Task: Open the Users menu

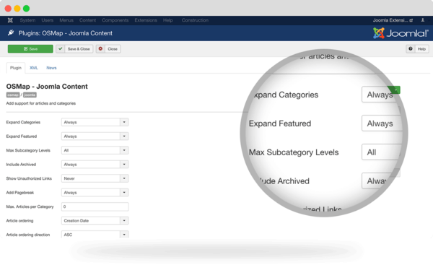Action: click(x=48, y=20)
